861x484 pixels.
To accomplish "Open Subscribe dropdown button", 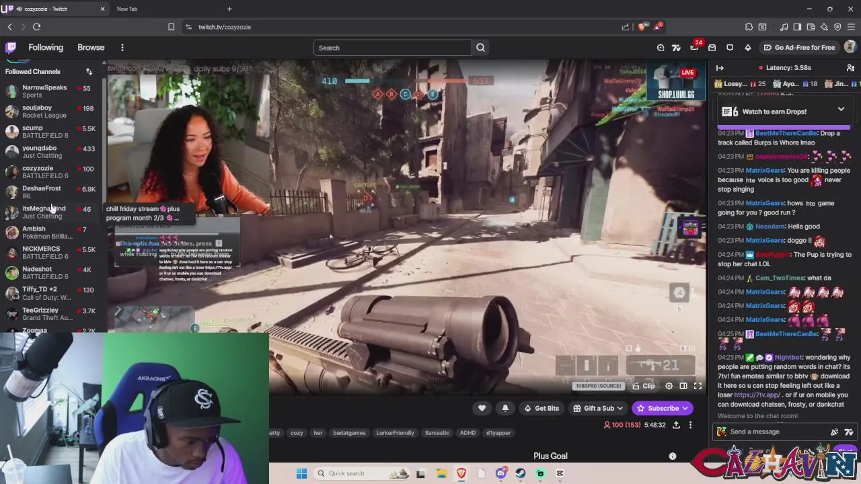I will coord(663,408).
